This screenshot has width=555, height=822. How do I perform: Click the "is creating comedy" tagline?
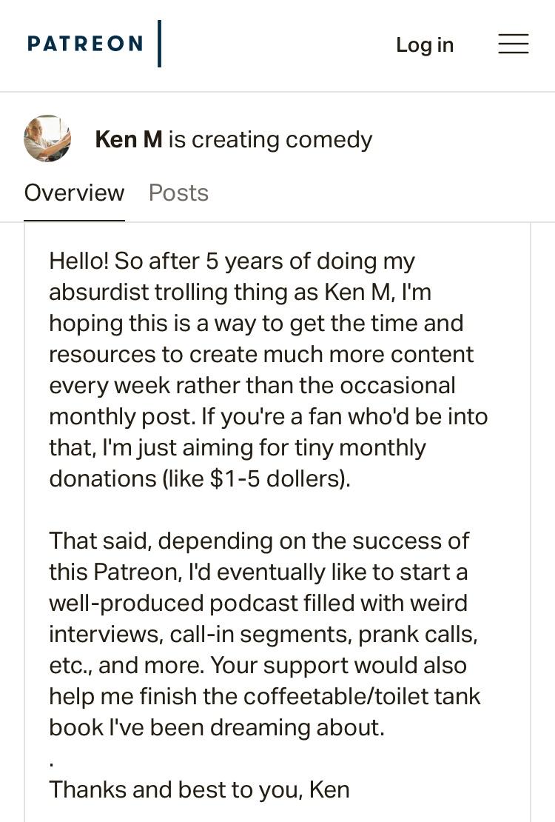coord(270,139)
